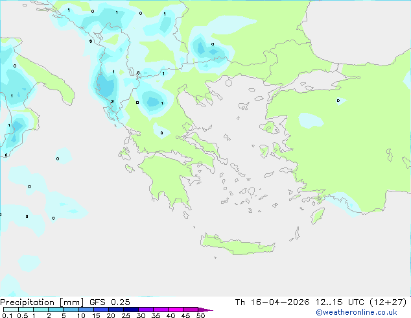Click the '10' legend scale label

[81, 315]
